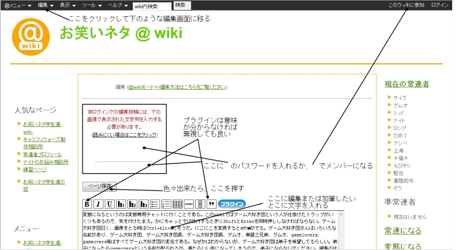Insert a horizontal rule line

[189, 204]
